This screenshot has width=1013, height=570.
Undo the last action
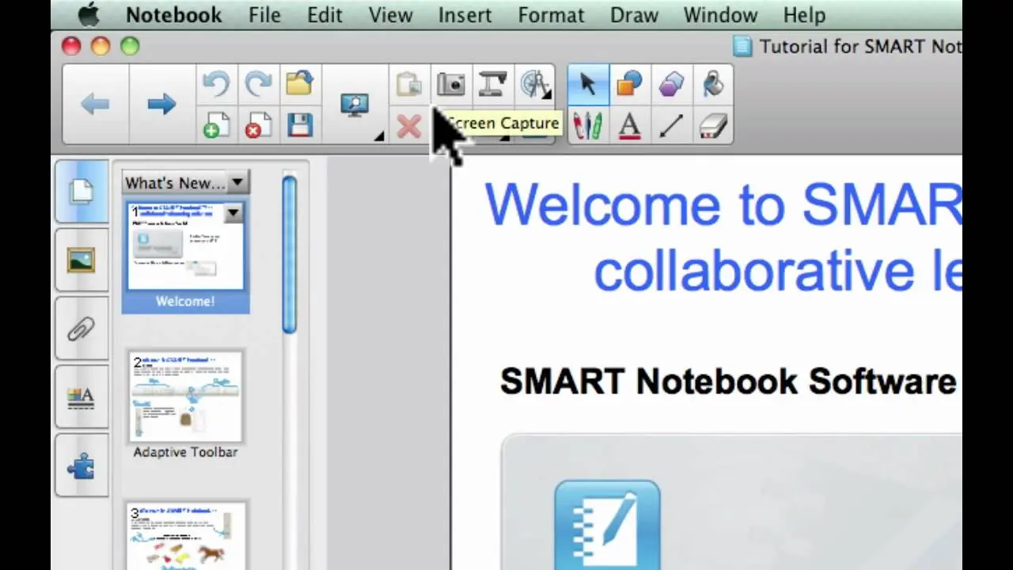click(x=215, y=84)
